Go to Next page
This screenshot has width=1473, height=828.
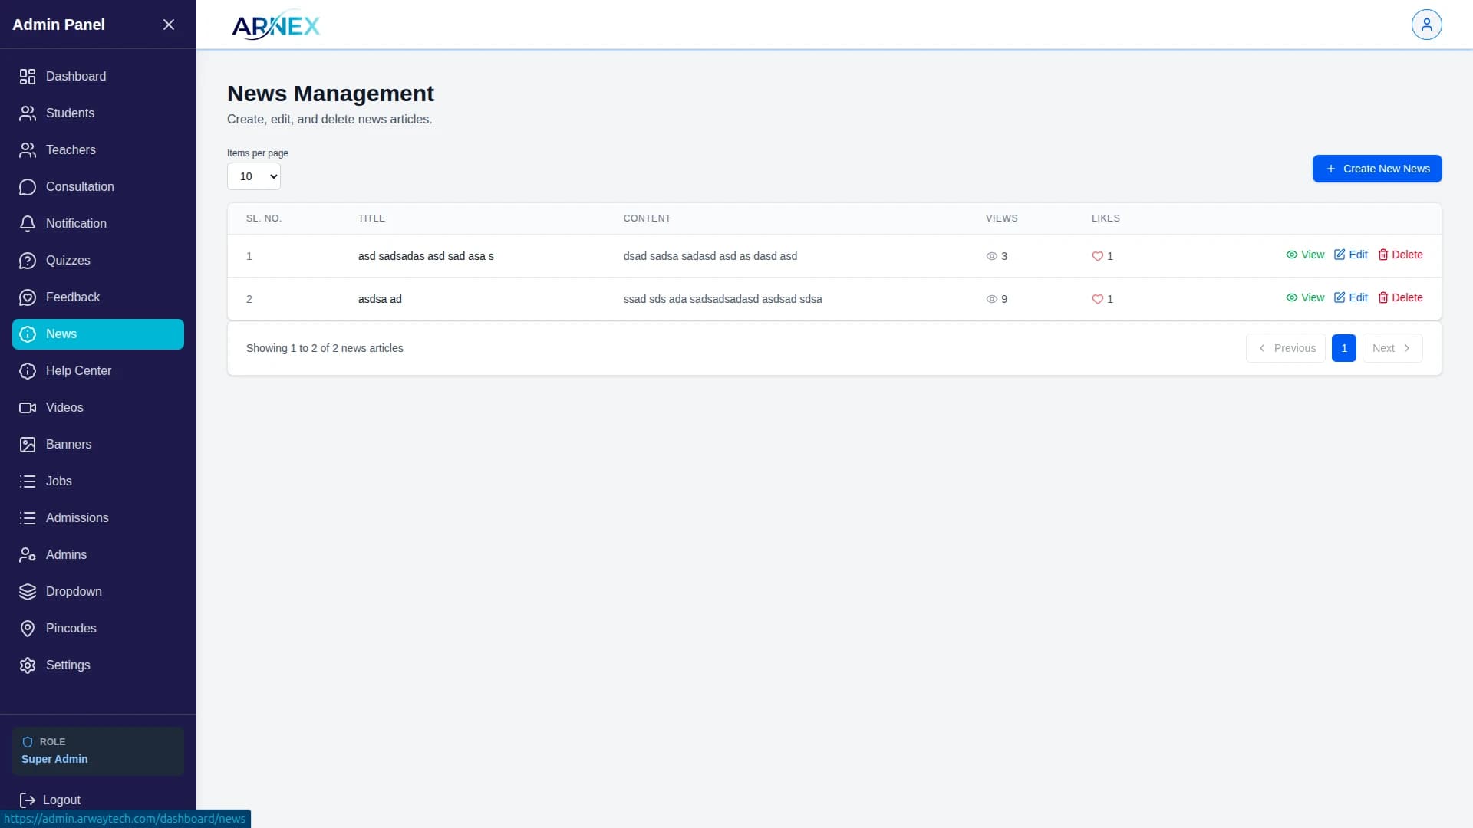coord(1392,348)
